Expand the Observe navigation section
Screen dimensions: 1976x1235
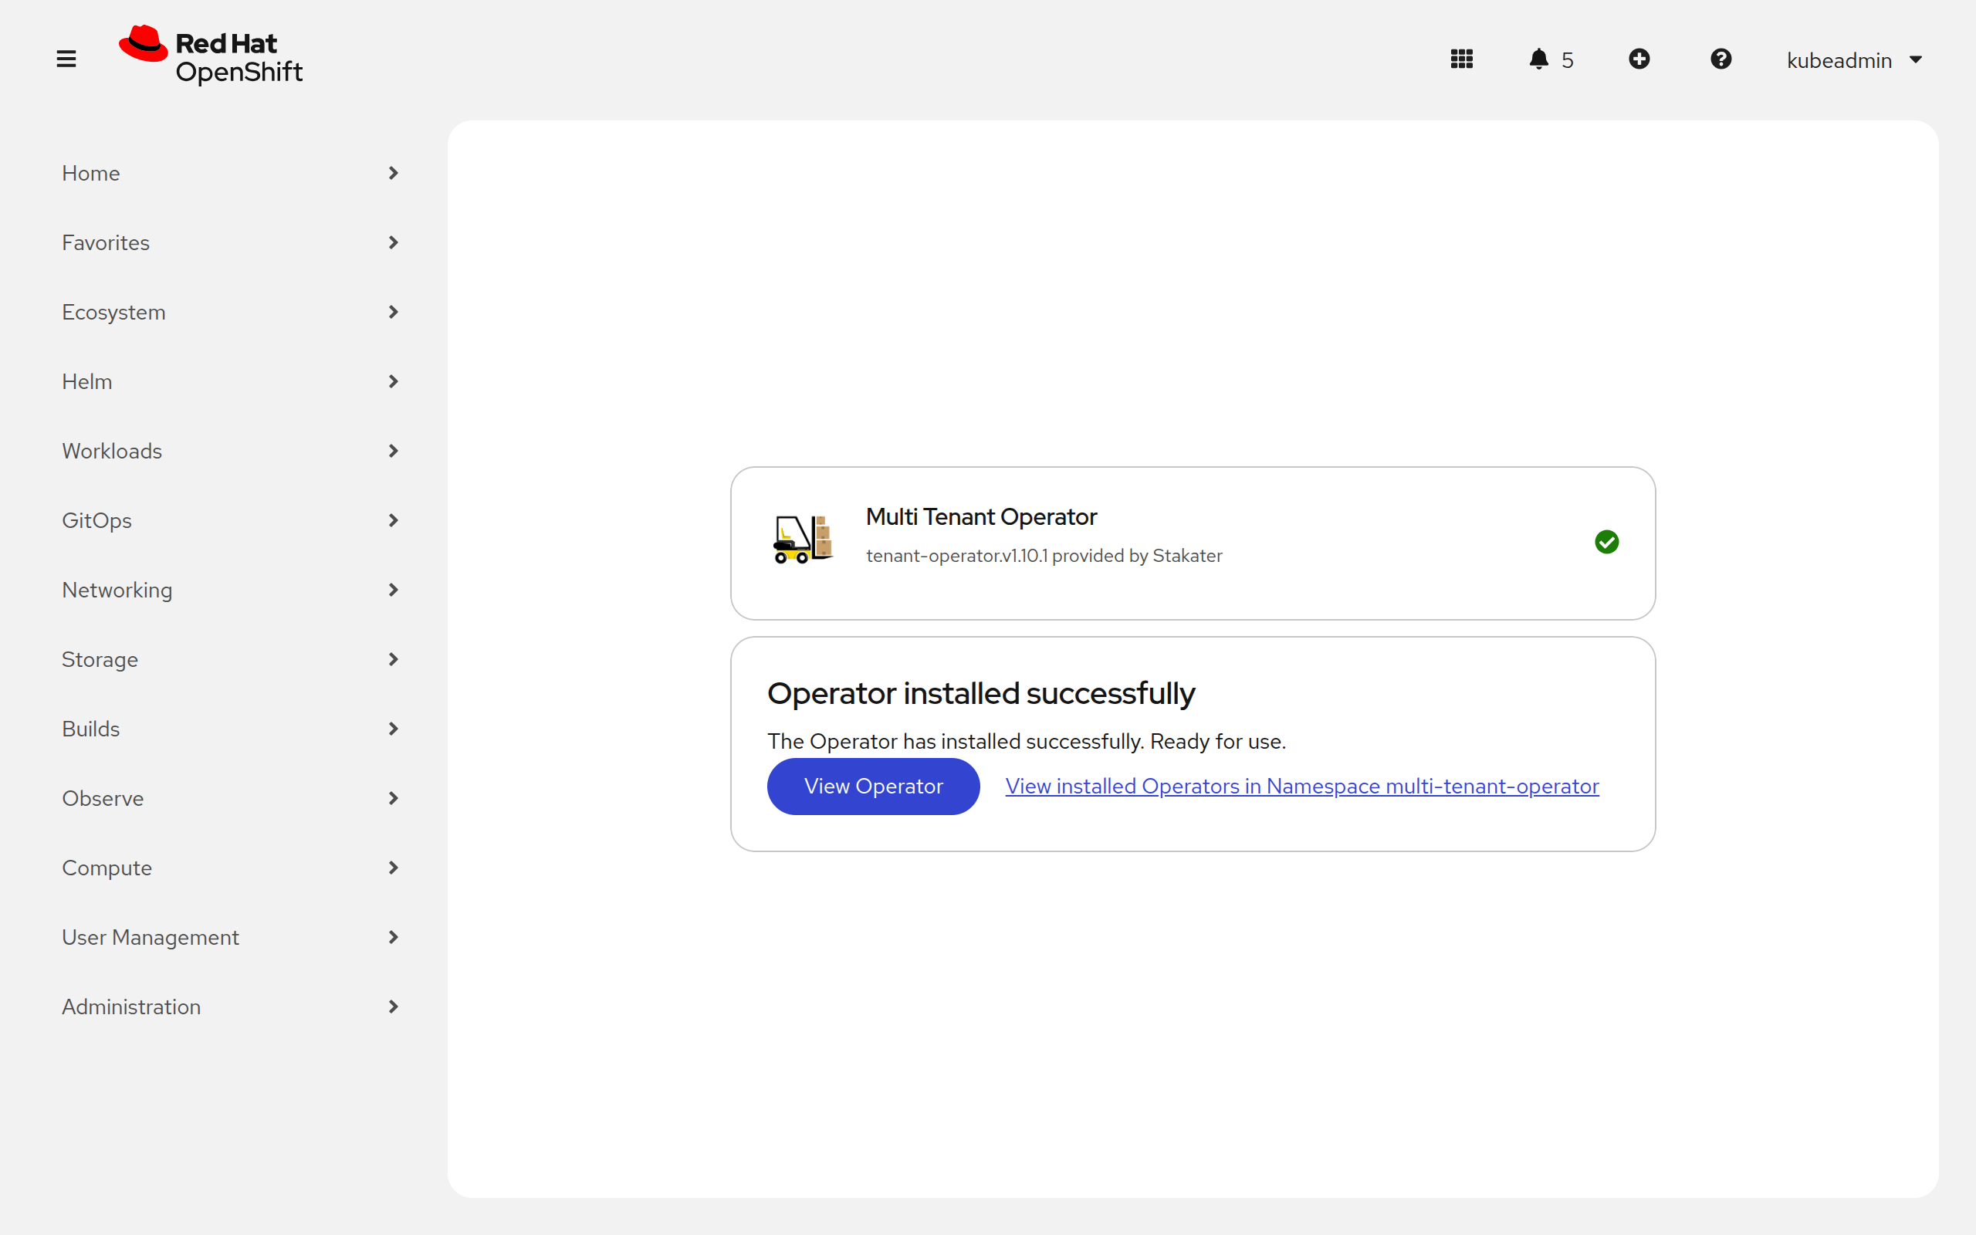point(231,798)
